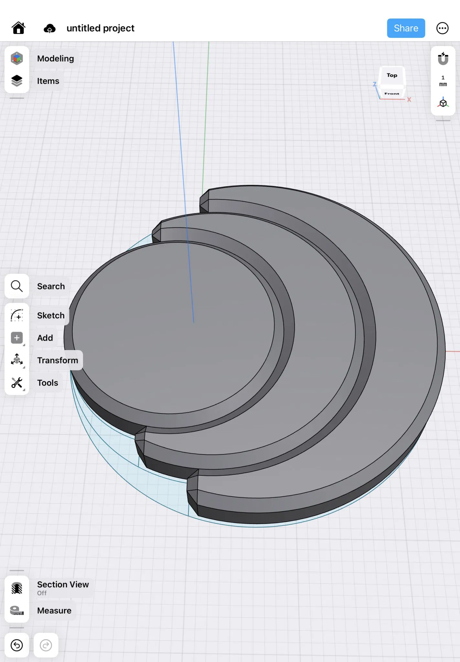Click the Share button

pos(406,28)
